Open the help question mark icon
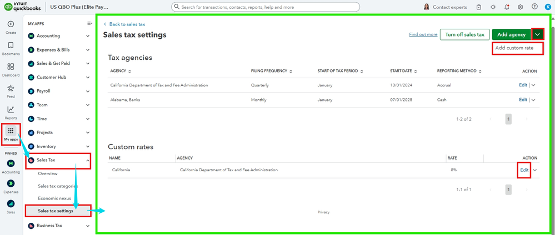The image size is (555, 235). click(x=534, y=7)
